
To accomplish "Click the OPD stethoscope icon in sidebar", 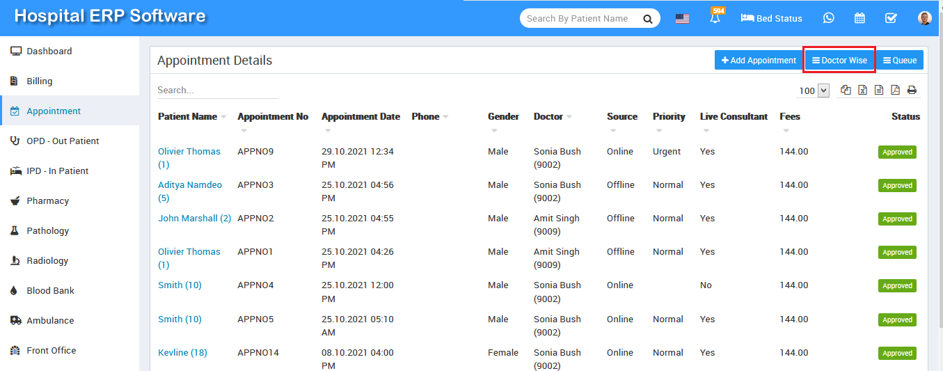I will tap(15, 141).
